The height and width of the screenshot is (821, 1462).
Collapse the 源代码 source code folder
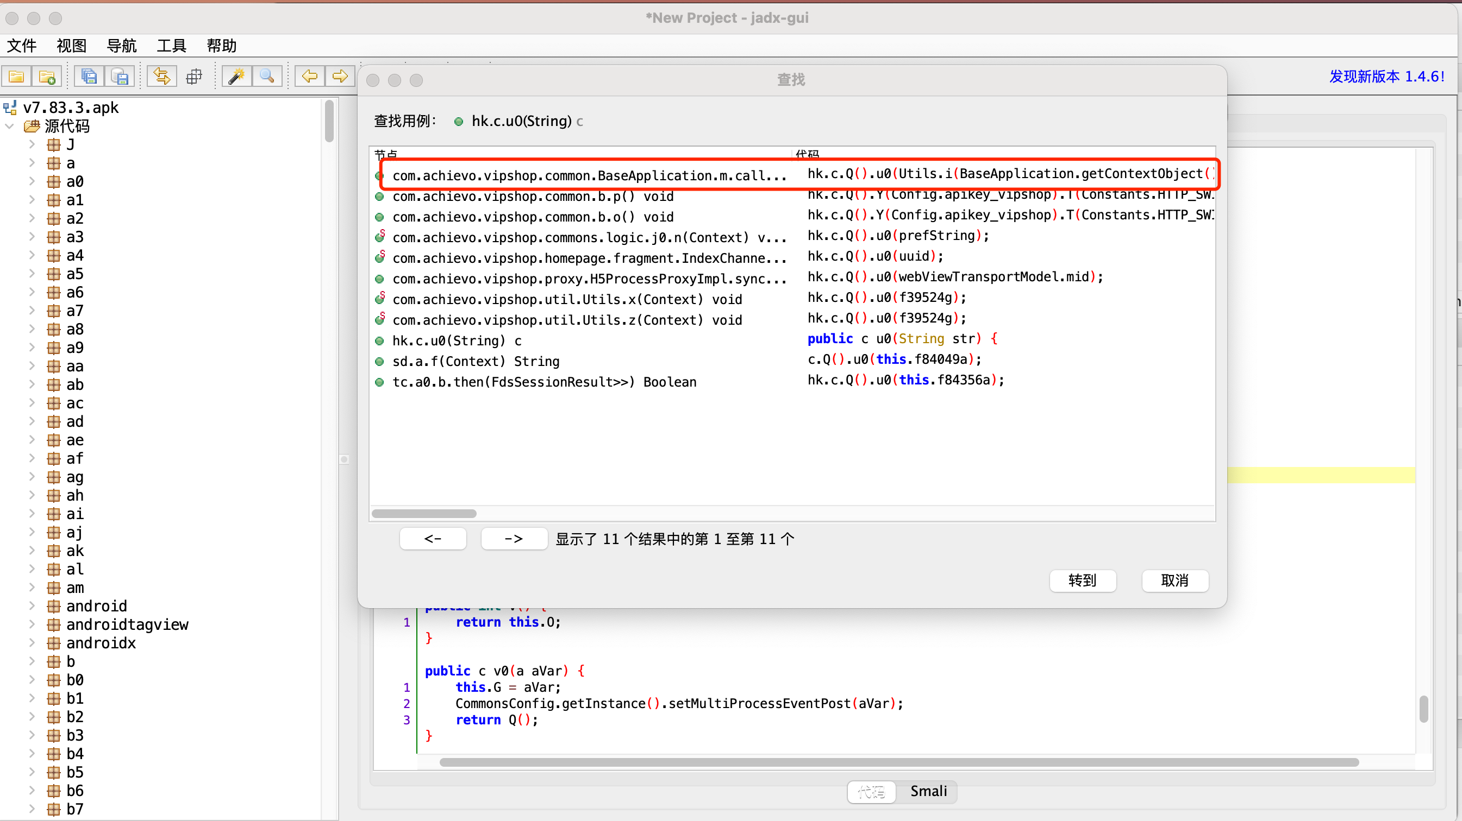pos(10,126)
